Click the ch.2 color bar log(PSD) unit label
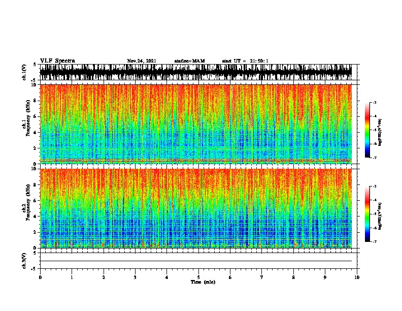Screen dimensions: 402x311 [380, 216]
